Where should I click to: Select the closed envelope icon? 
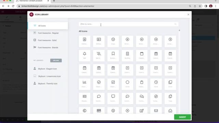(x=156, y=110)
